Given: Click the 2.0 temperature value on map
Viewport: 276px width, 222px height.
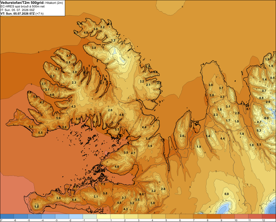Looking at the screenshot, I should (x=268, y=102).
